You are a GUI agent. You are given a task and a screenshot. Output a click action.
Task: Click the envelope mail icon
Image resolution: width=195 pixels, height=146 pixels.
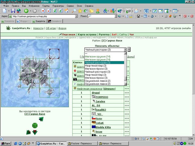136,11
